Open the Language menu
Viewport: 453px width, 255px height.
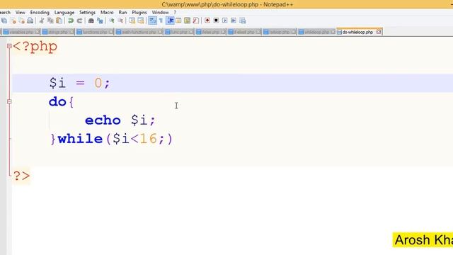point(64,13)
